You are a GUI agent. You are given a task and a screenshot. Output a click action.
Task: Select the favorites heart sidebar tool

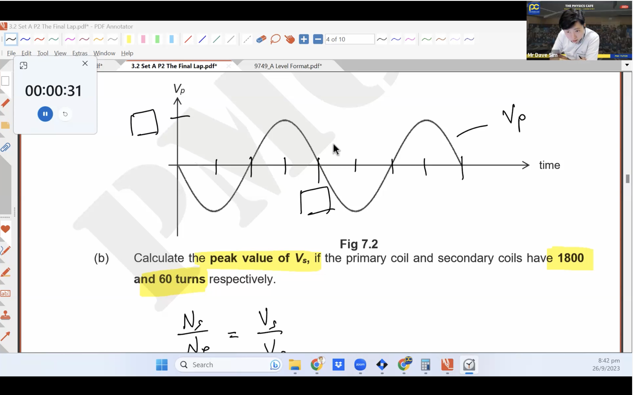[x=5, y=229]
